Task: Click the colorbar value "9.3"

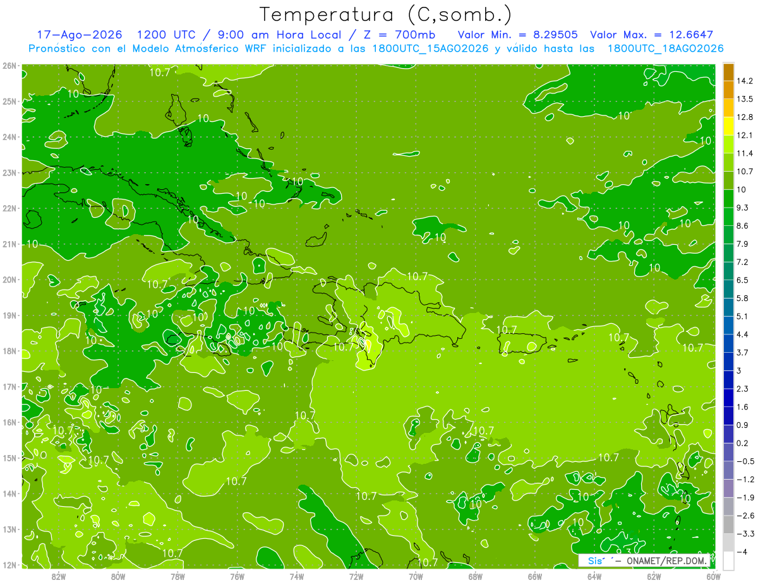Action: (x=743, y=208)
